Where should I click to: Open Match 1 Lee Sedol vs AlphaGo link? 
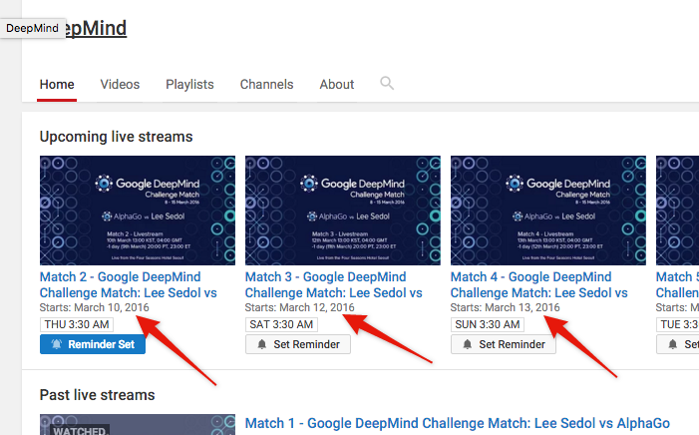(x=458, y=423)
